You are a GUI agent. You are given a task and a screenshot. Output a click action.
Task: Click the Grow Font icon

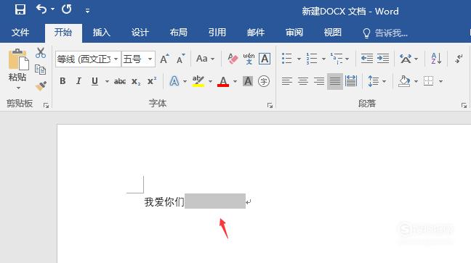click(164, 59)
